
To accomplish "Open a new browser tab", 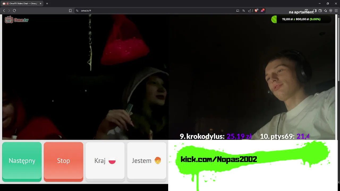I will click(x=47, y=3).
